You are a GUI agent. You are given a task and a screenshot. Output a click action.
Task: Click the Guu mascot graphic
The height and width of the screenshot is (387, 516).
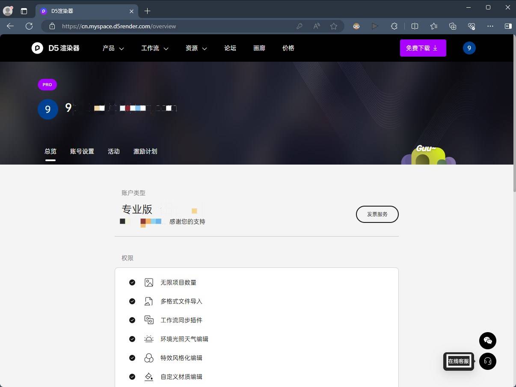(428, 155)
